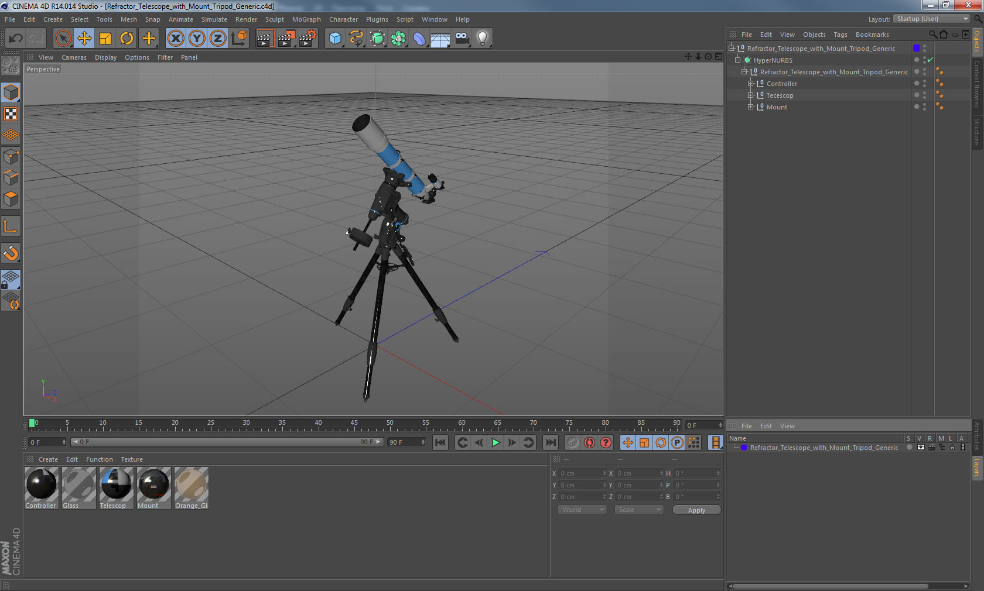Switch to Points mode

tap(11, 156)
